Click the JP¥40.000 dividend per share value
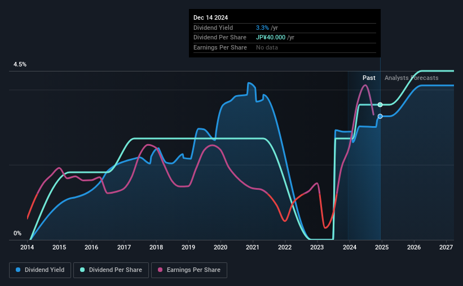Viewport: 463px width, 286px height. point(271,38)
